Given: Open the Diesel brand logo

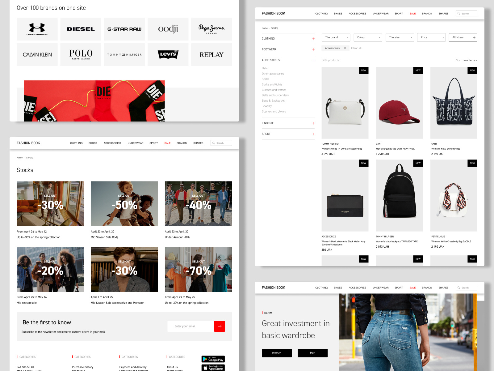Looking at the screenshot, I should (x=81, y=29).
